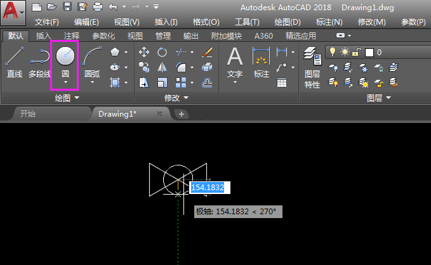
Task: Activate the Fillet tool
Action: (x=181, y=67)
